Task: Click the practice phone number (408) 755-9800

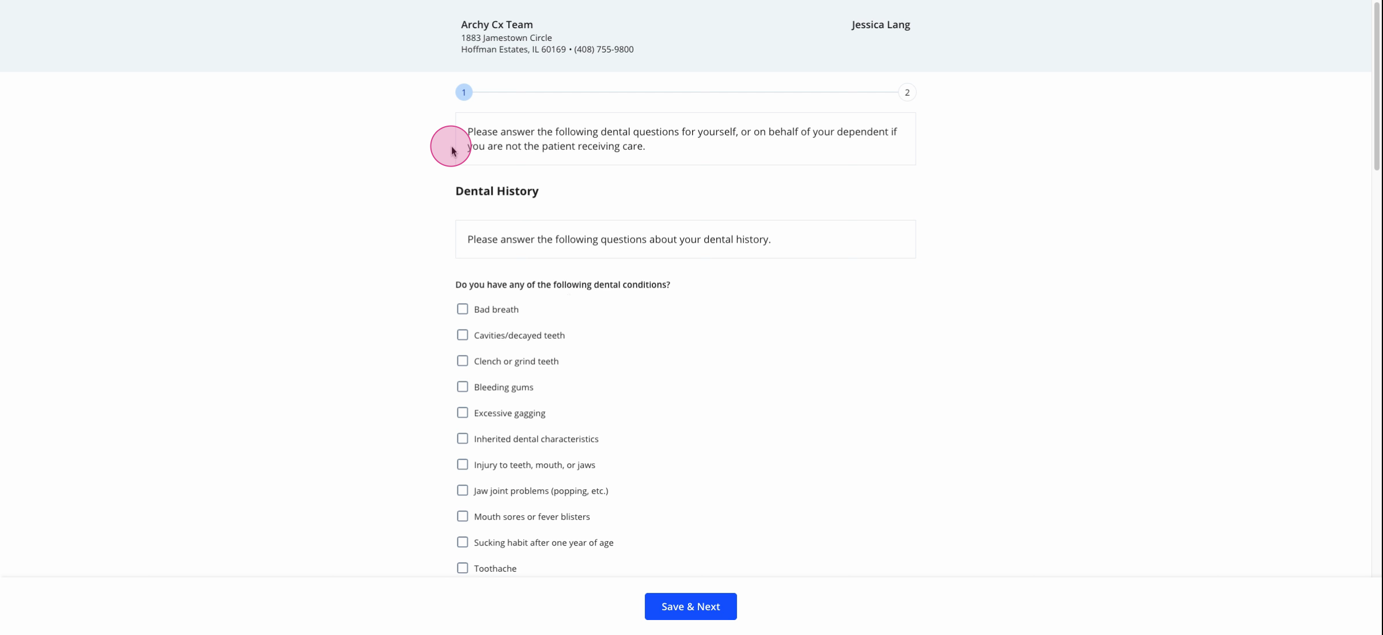Action: (x=604, y=50)
